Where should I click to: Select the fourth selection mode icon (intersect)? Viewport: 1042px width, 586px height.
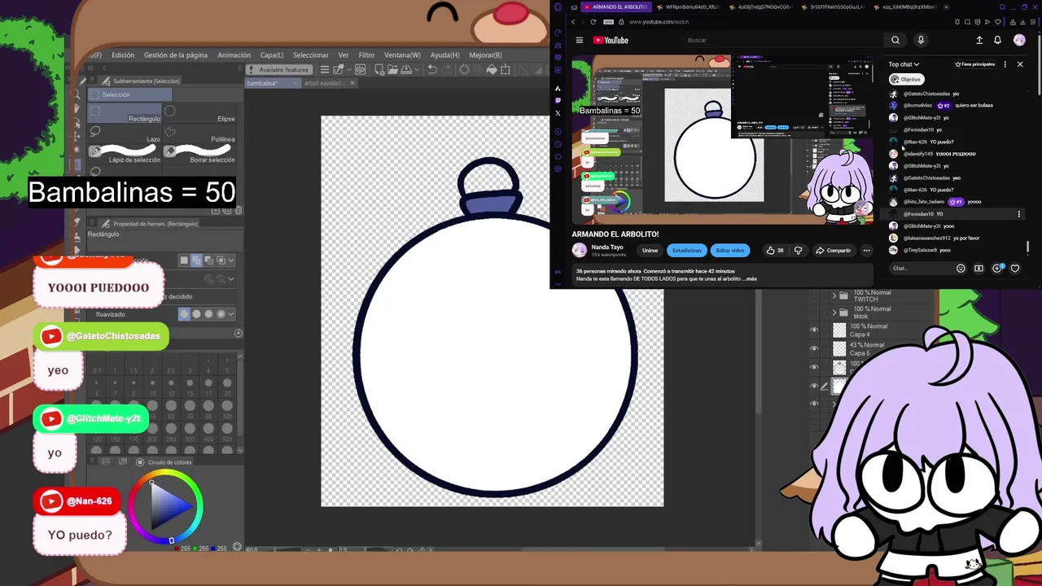pyautogui.click(x=221, y=260)
